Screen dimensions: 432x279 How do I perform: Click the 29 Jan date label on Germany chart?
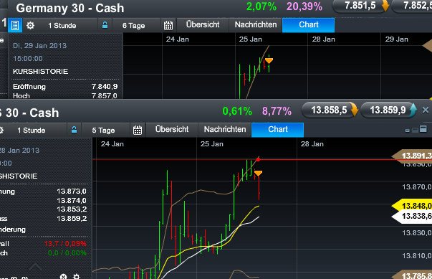pyautogui.click(x=396, y=39)
